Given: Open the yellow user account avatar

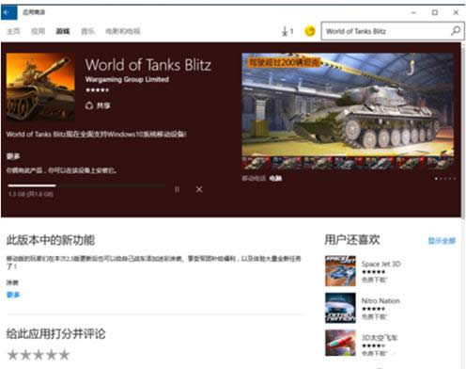Looking at the screenshot, I should coord(310,31).
